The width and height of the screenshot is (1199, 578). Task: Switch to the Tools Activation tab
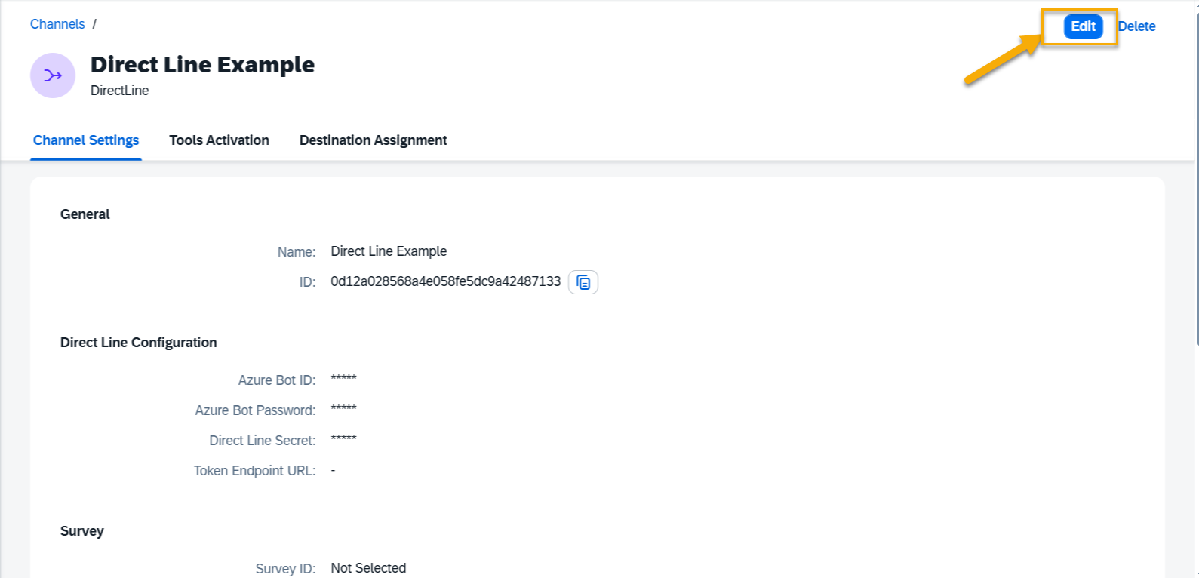point(219,140)
